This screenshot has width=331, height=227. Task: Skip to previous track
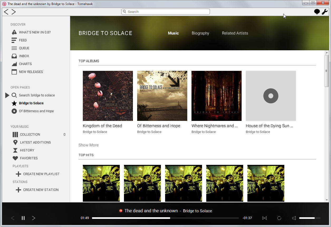[x=13, y=218]
